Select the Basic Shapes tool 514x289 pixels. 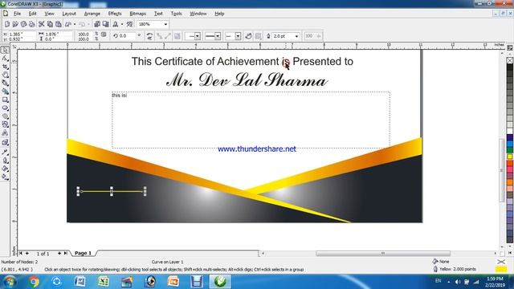[x=5, y=124]
